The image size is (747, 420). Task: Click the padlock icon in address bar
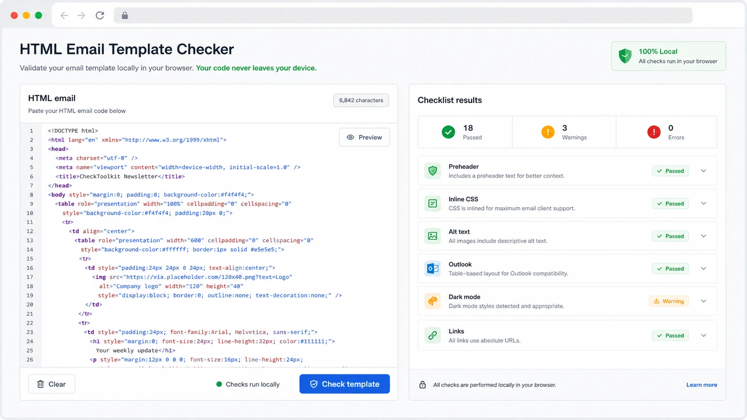point(125,15)
